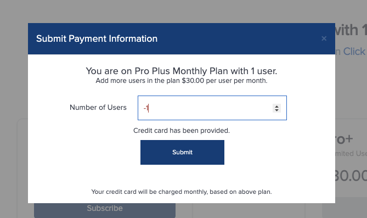
Task: Open the partially hidden Click link
Action: pos(351,52)
